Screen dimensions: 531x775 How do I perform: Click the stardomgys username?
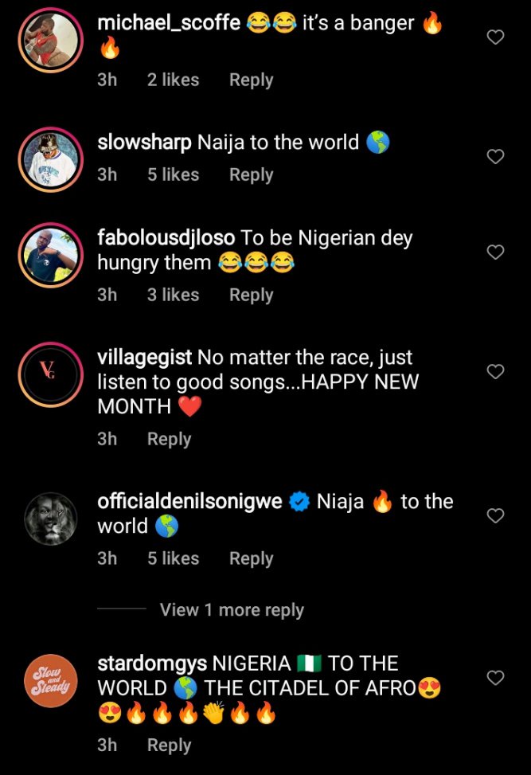tap(152, 663)
